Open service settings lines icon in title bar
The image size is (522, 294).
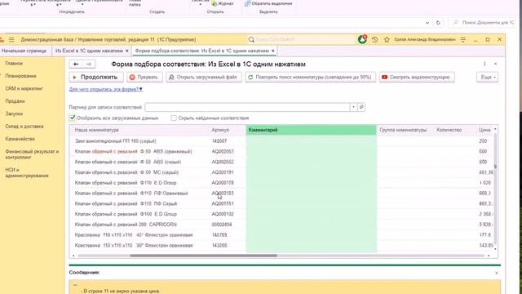tap(463, 40)
